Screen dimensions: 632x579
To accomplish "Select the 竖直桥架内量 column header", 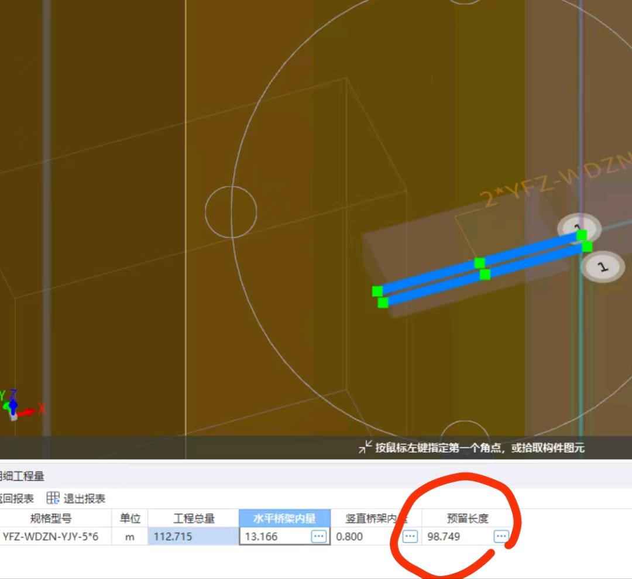I will pos(376,518).
